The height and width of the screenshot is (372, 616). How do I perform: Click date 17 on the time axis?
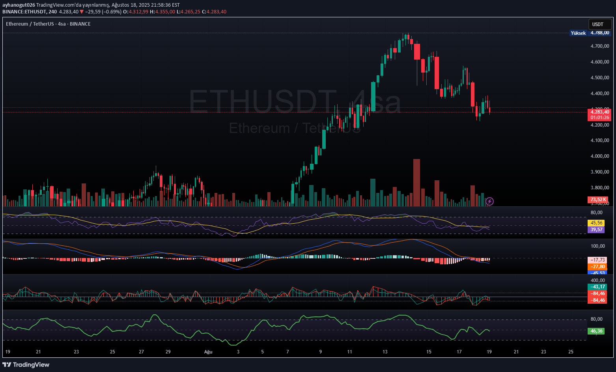click(x=459, y=352)
